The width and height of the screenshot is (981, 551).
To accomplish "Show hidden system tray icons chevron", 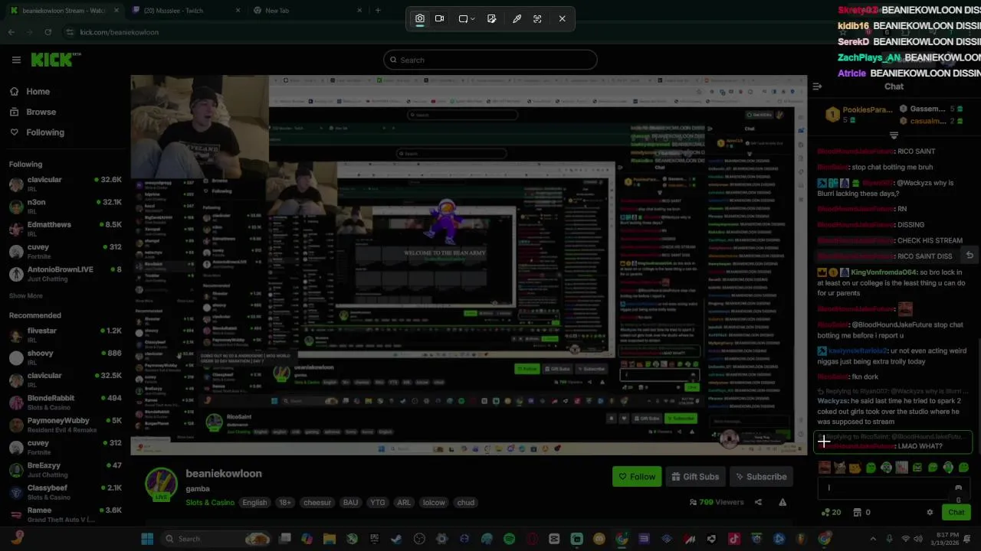I will pyautogui.click(x=873, y=539).
